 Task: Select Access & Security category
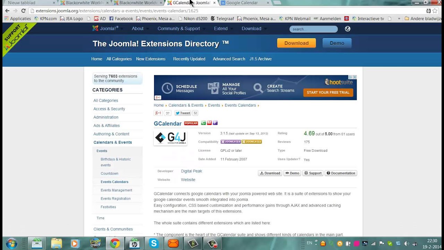[x=109, y=109]
